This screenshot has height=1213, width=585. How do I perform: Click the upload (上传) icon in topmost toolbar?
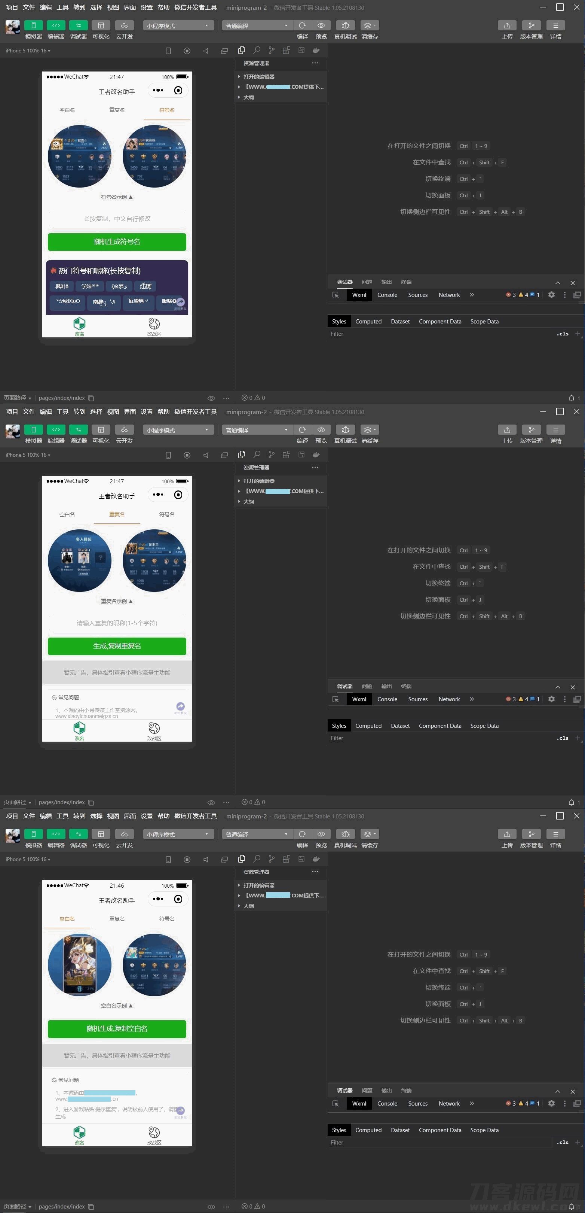point(507,25)
